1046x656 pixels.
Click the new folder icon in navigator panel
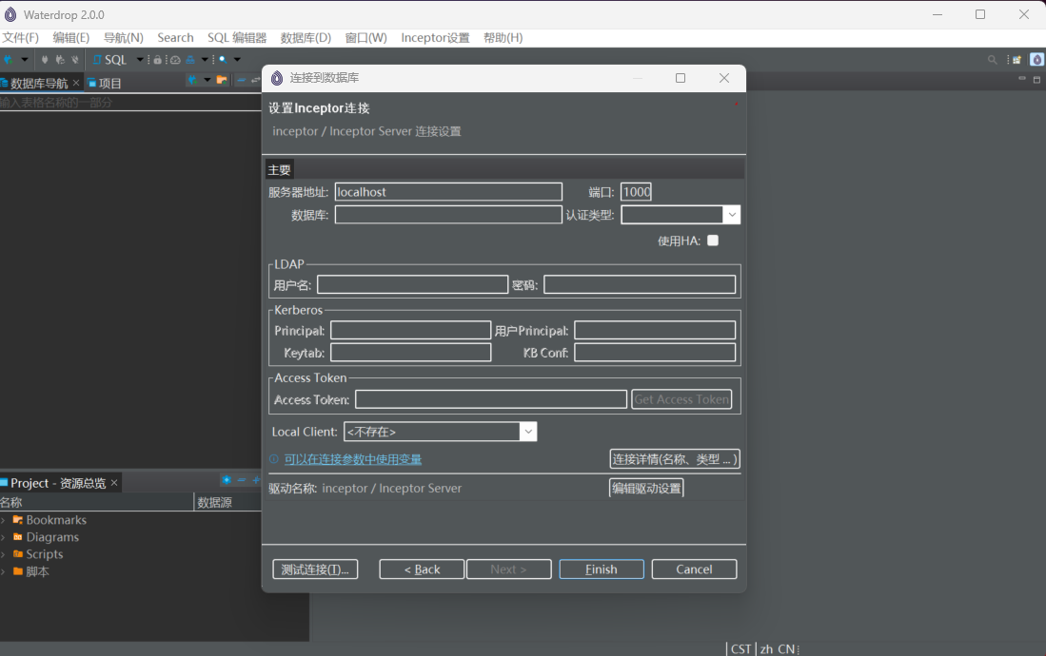coord(222,80)
